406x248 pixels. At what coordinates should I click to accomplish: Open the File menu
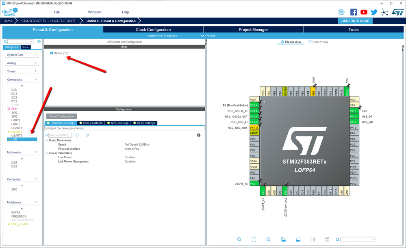point(57,12)
